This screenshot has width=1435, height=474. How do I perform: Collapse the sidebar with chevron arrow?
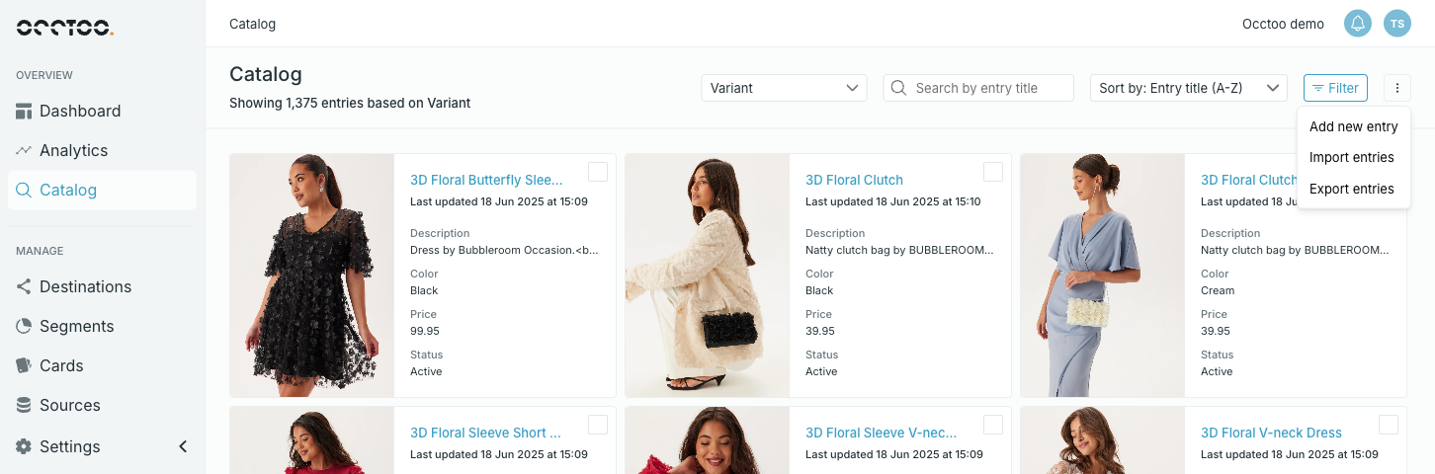pyautogui.click(x=183, y=446)
